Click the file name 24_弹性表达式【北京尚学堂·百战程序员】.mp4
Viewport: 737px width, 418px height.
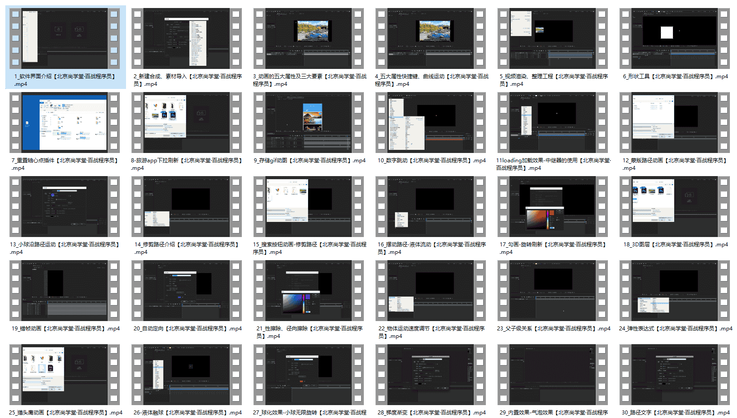click(x=676, y=329)
